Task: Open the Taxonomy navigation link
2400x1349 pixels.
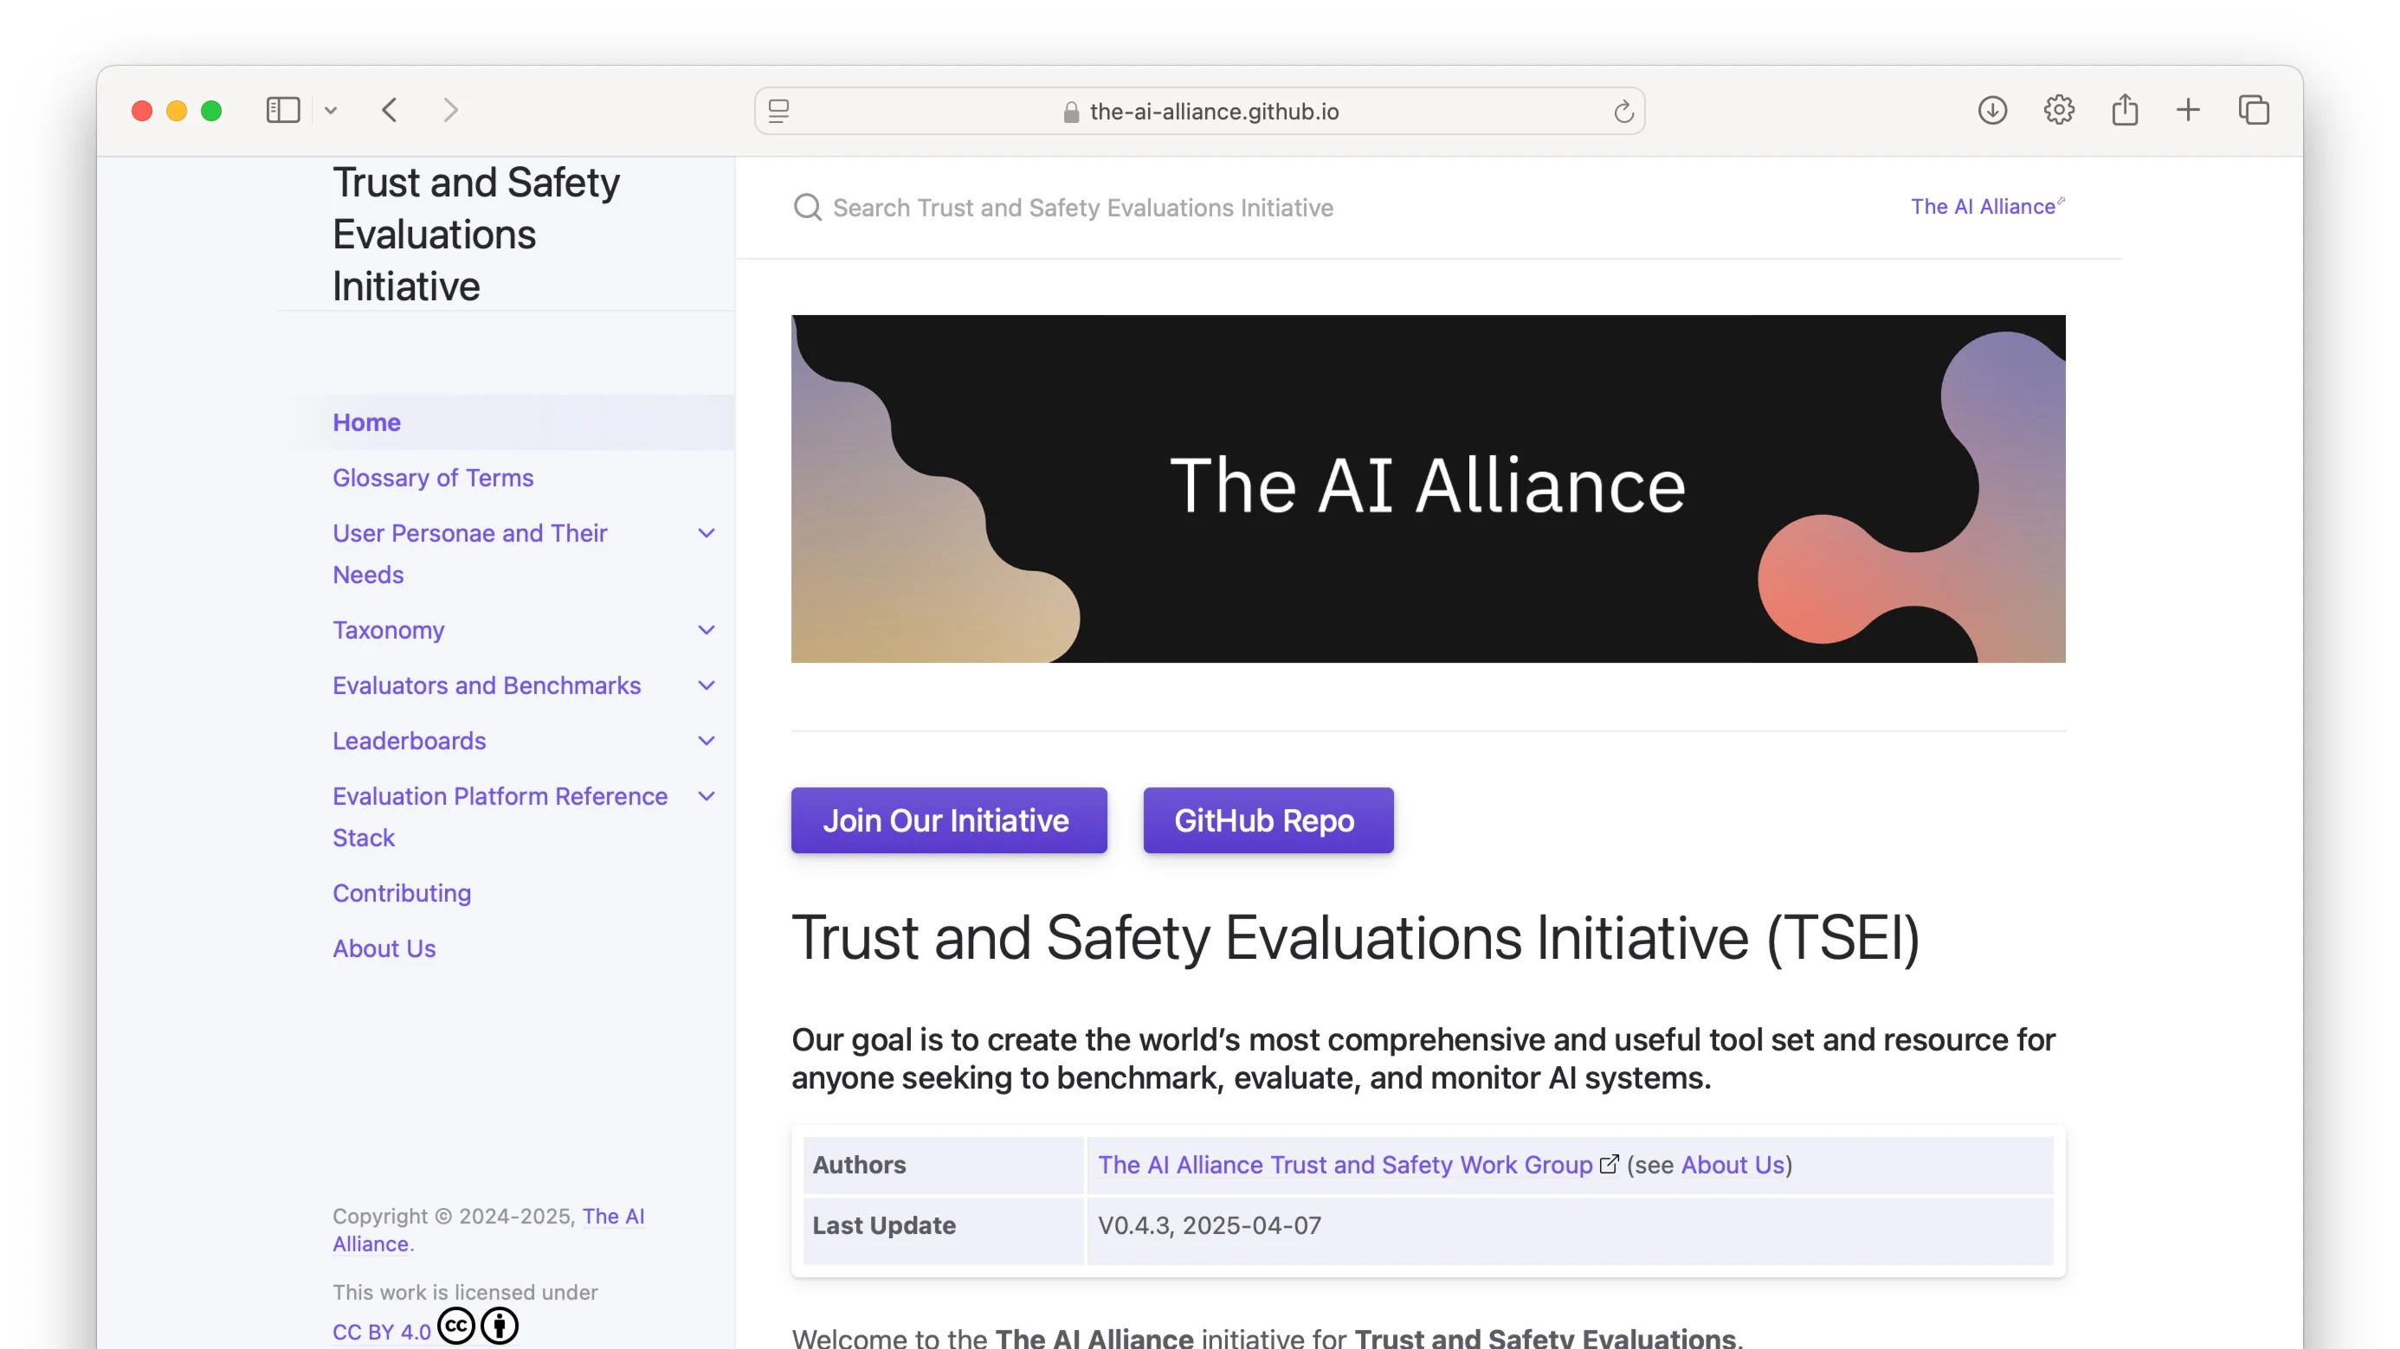Action: 389,630
